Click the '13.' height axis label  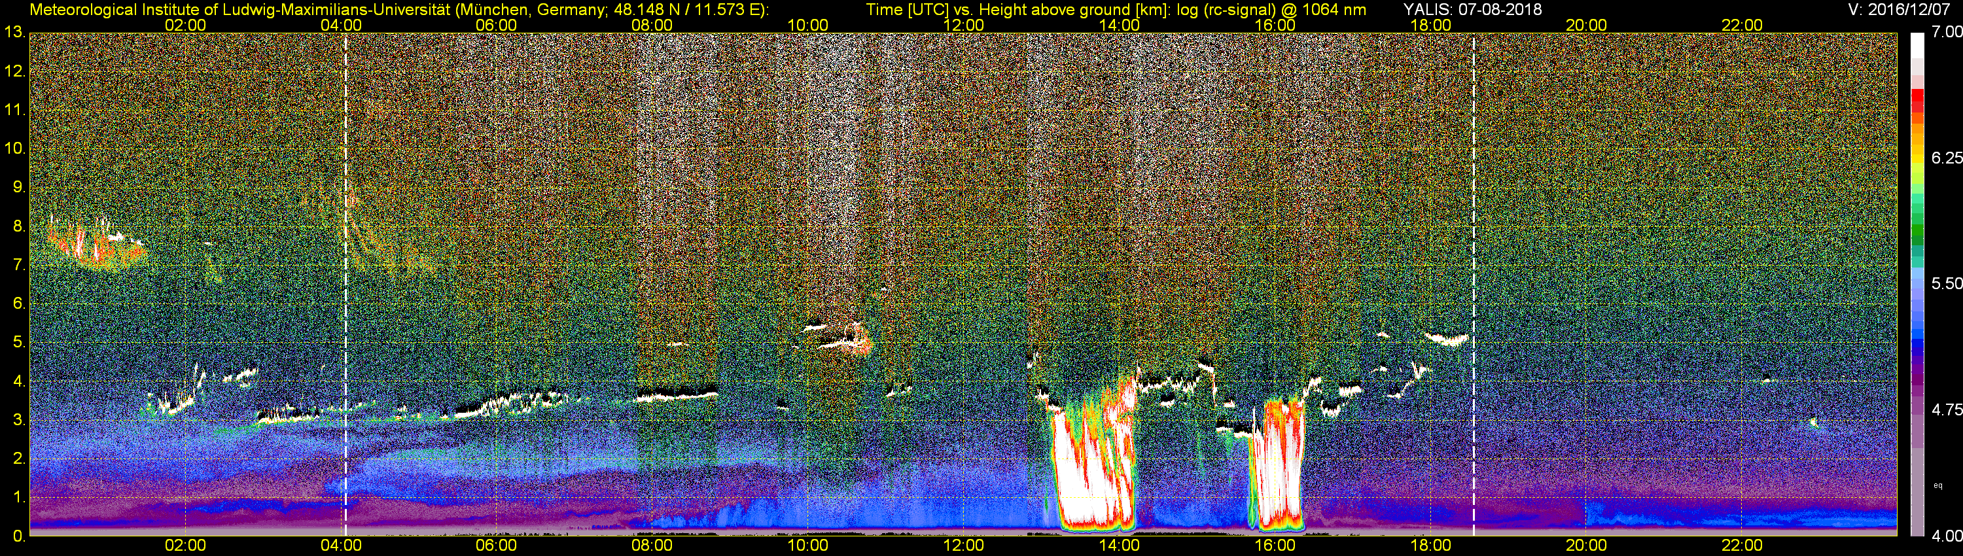pyautogui.click(x=14, y=32)
